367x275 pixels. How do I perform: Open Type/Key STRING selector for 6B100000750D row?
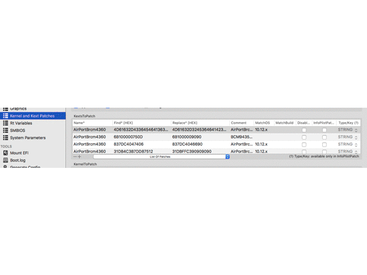348,137
